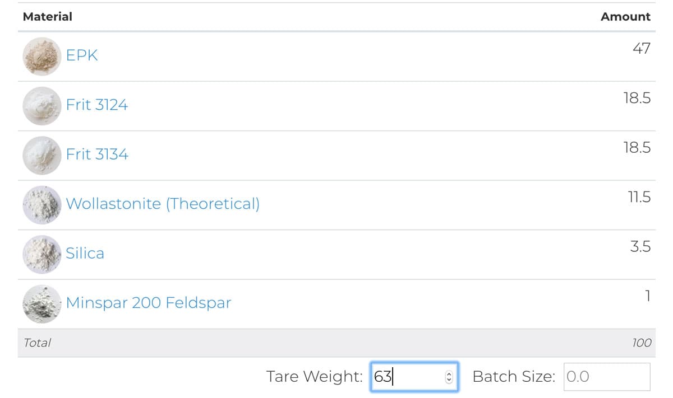Click the EPK material thumbnail image
673x398 pixels.
pyautogui.click(x=42, y=56)
